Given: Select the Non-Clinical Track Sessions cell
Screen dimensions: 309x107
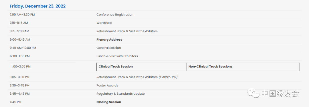Looking at the screenshot, I should coord(243,67).
